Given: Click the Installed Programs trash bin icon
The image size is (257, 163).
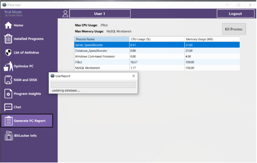Looking at the screenshot, I should (8, 39).
